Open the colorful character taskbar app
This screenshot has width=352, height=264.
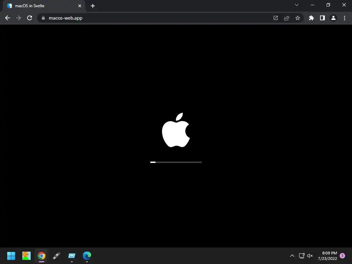click(26, 256)
